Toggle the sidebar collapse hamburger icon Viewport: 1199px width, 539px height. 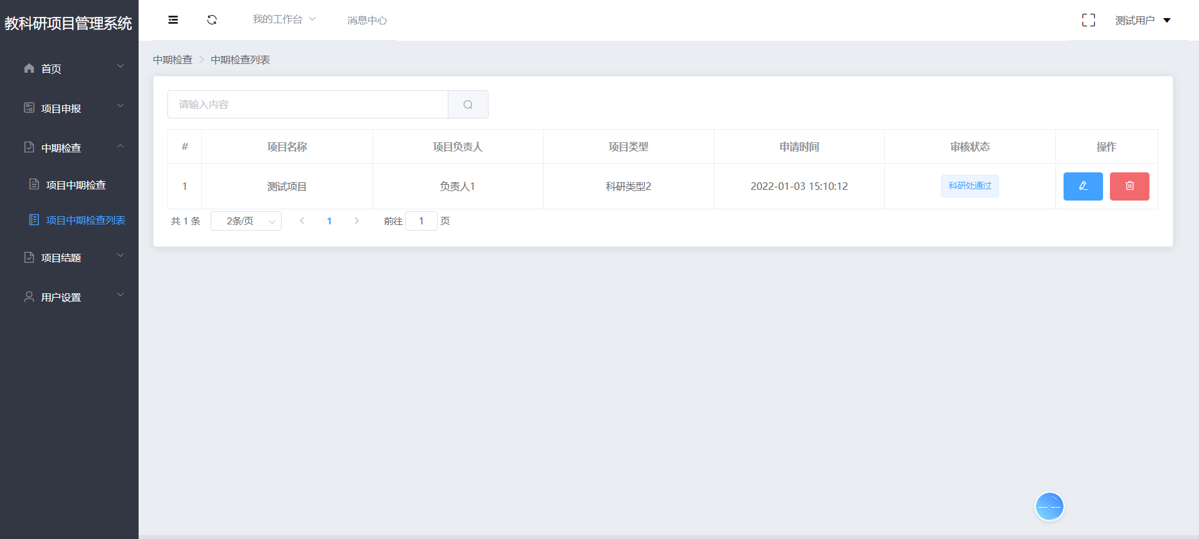pos(173,20)
